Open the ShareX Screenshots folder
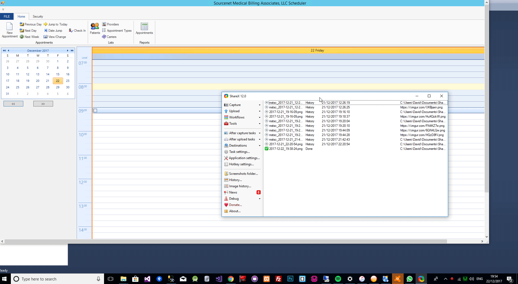Image resolution: width=518 pixels, height=284 pixels. coord(241,174)
